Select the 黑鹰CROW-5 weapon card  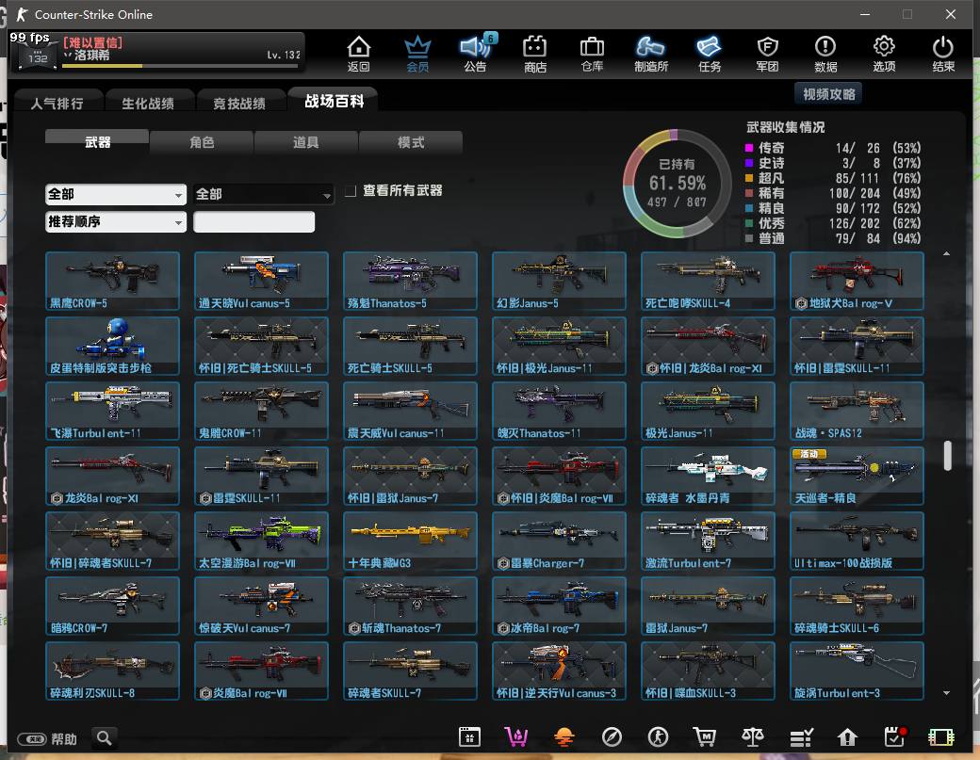pos(112,281)
